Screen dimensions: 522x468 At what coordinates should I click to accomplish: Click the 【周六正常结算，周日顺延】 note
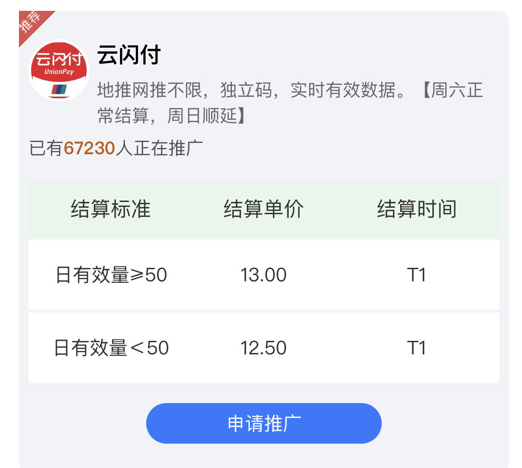(290, 103)
